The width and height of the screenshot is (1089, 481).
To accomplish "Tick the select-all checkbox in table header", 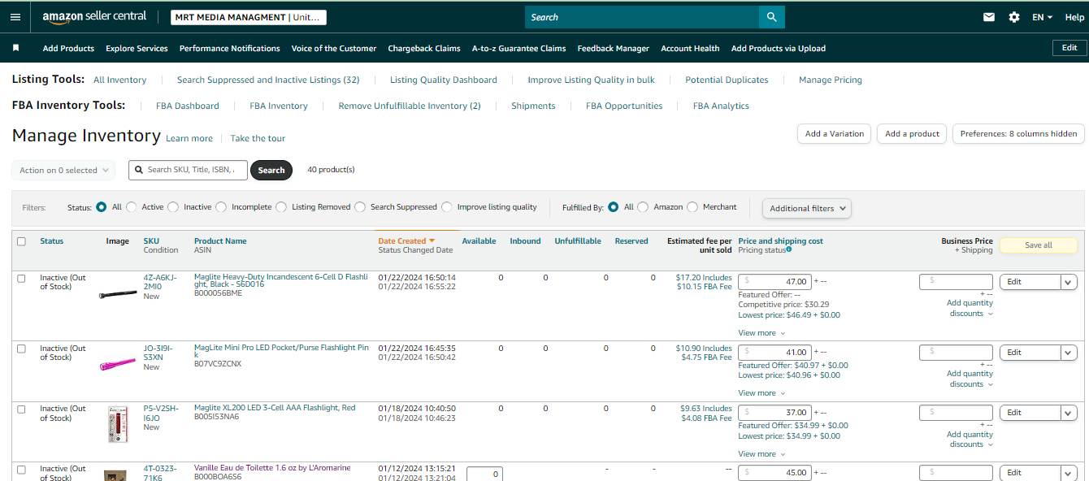I will 22,241.
